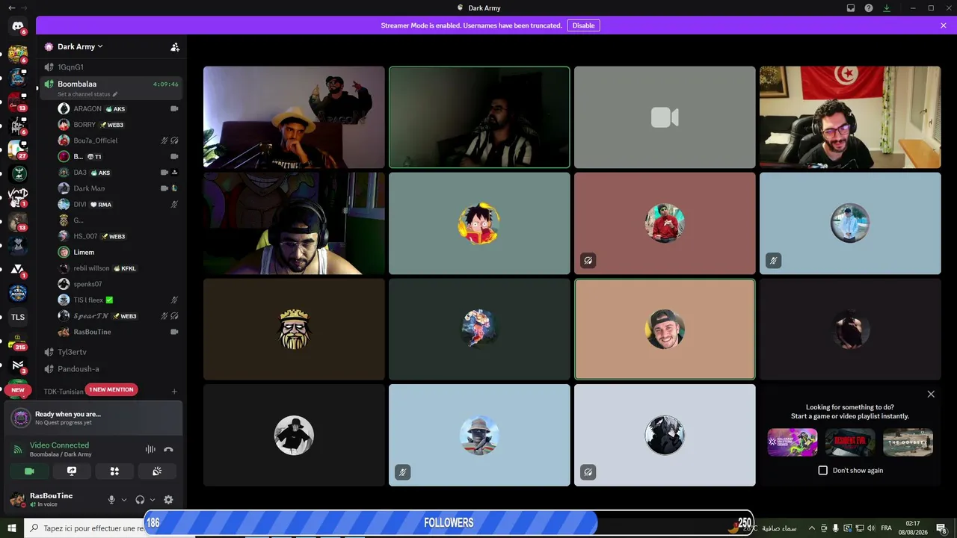Focus the bearded king avatar tile

coord(294,330)
